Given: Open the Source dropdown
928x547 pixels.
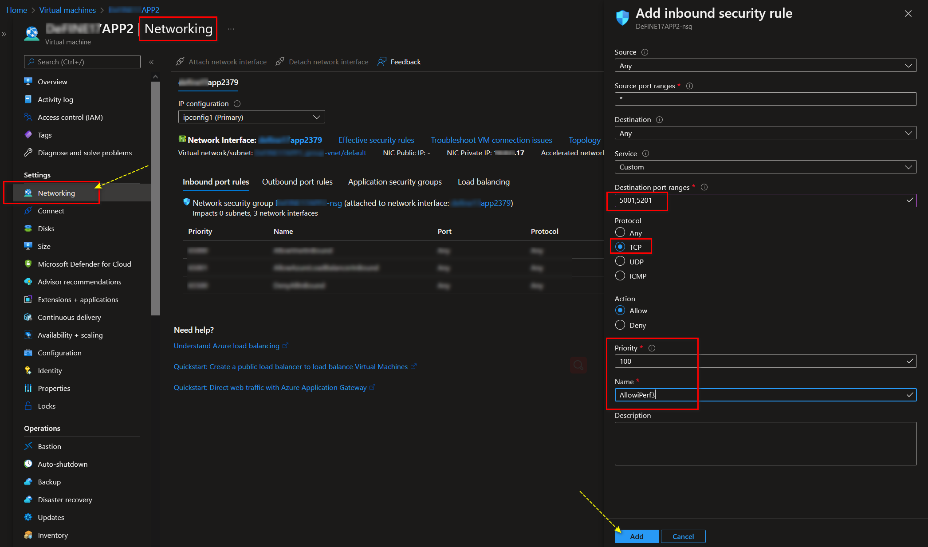Looking at the screenshot, I should [x=765, y=66].
